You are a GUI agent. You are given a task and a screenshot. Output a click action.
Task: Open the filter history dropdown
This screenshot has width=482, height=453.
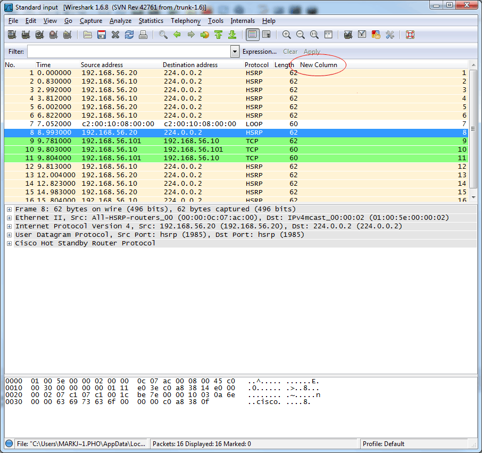[235, 51]
